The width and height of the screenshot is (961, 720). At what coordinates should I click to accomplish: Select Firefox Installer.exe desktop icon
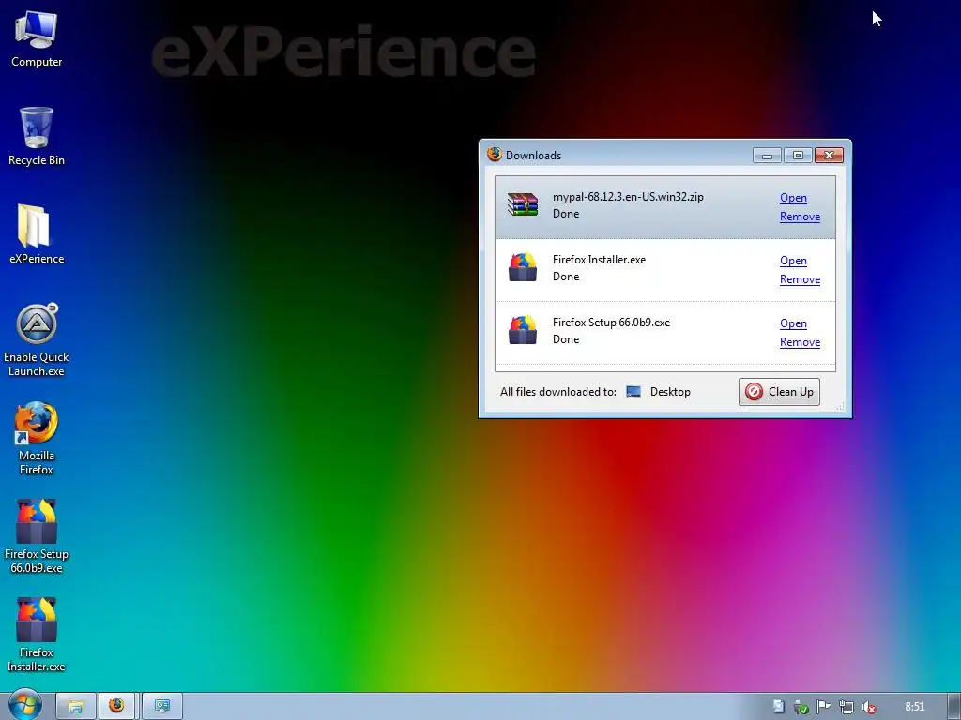click(37, 636)
